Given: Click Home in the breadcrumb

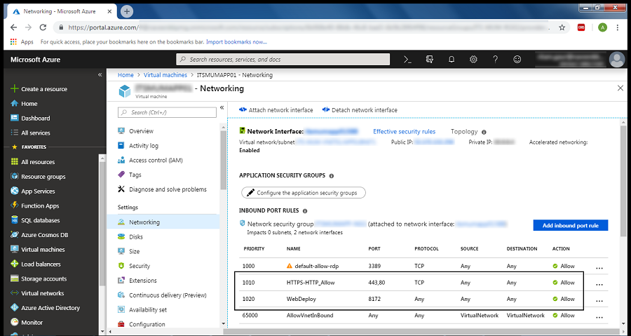Looking at the screenshot, I should click(125, 75).
